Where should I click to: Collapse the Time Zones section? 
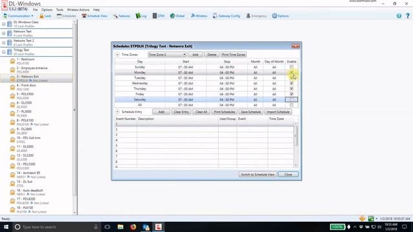[x=117, y=54]
